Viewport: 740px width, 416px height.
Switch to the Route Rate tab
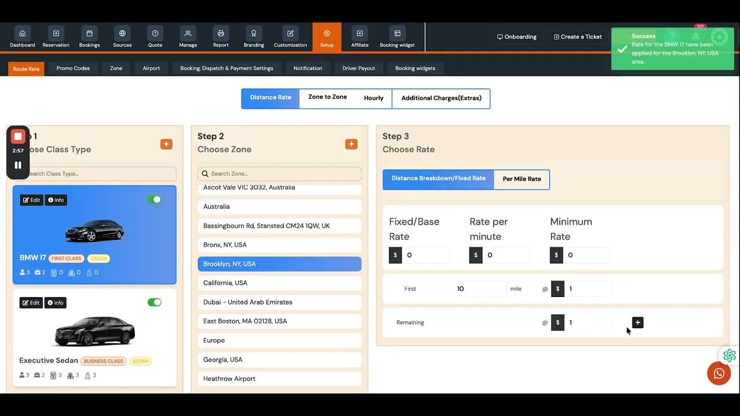tap(26, 69)
